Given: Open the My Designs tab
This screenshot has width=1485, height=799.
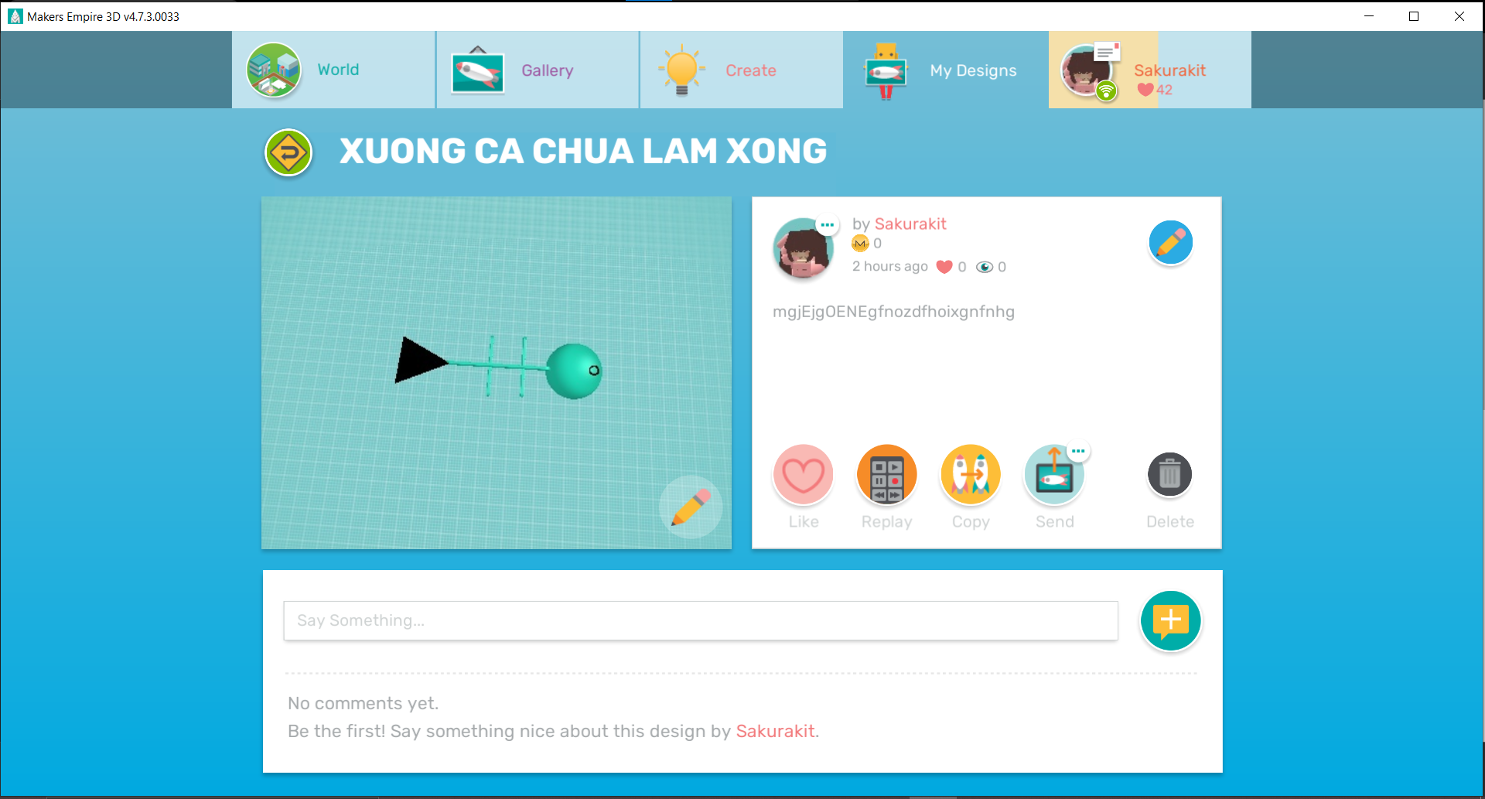Looking at the screenshot, I should pos(946,70).
